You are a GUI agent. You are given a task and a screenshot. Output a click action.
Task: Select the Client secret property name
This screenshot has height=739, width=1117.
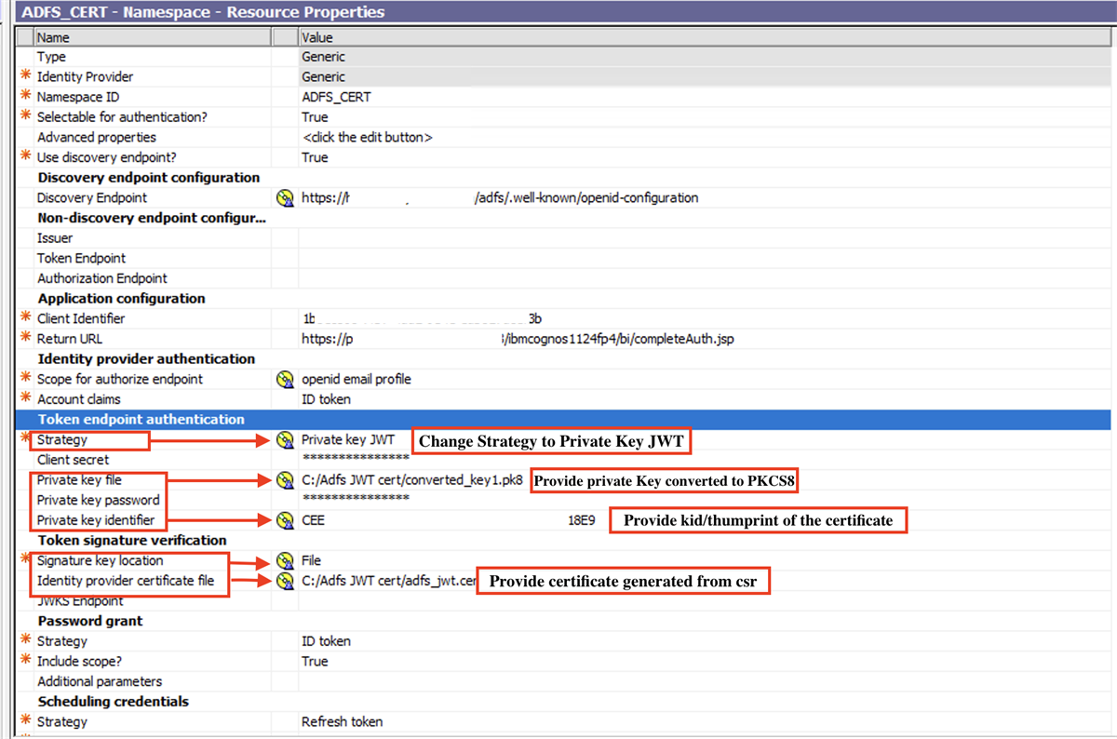coord(73,460)
